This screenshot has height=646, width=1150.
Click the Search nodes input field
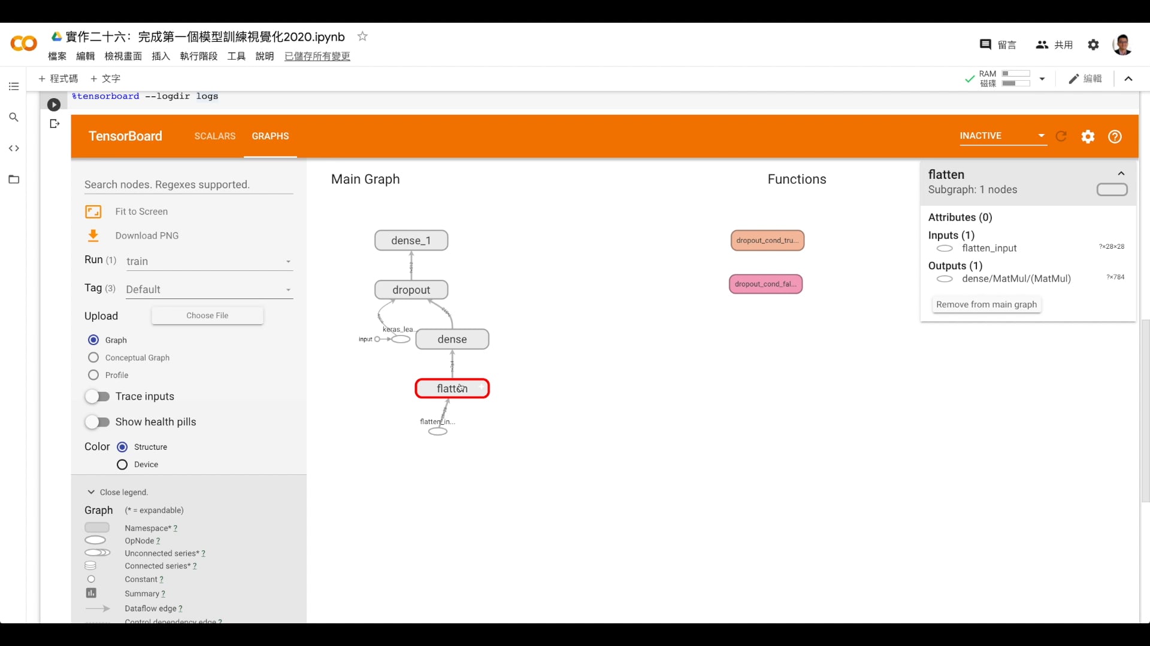coord(188,185)
